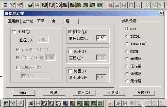Click the form window icon in bottom toolbar
167x108 pixels.
6,103
